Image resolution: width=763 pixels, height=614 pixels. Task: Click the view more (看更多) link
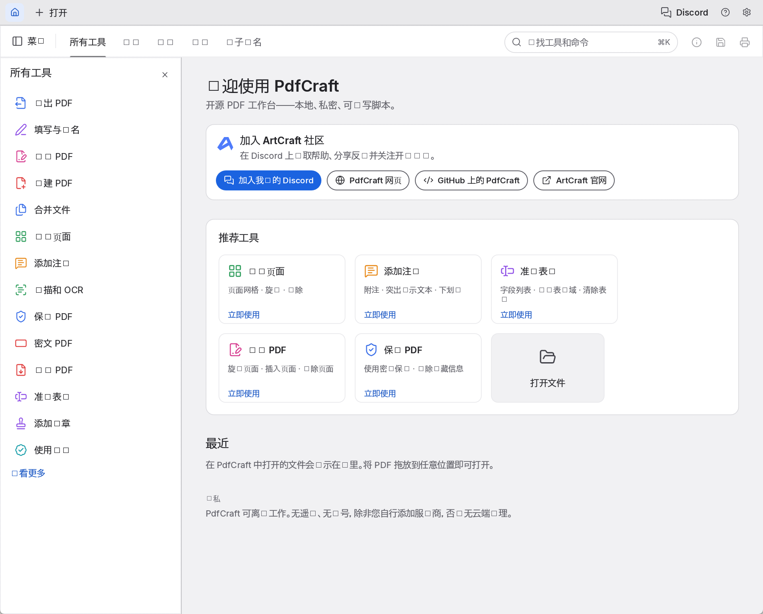coord(28,473)
